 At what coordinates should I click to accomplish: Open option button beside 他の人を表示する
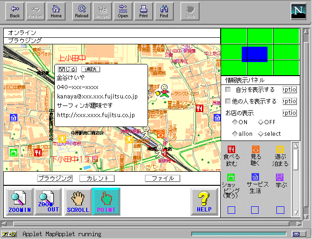(x=290, y=101)
